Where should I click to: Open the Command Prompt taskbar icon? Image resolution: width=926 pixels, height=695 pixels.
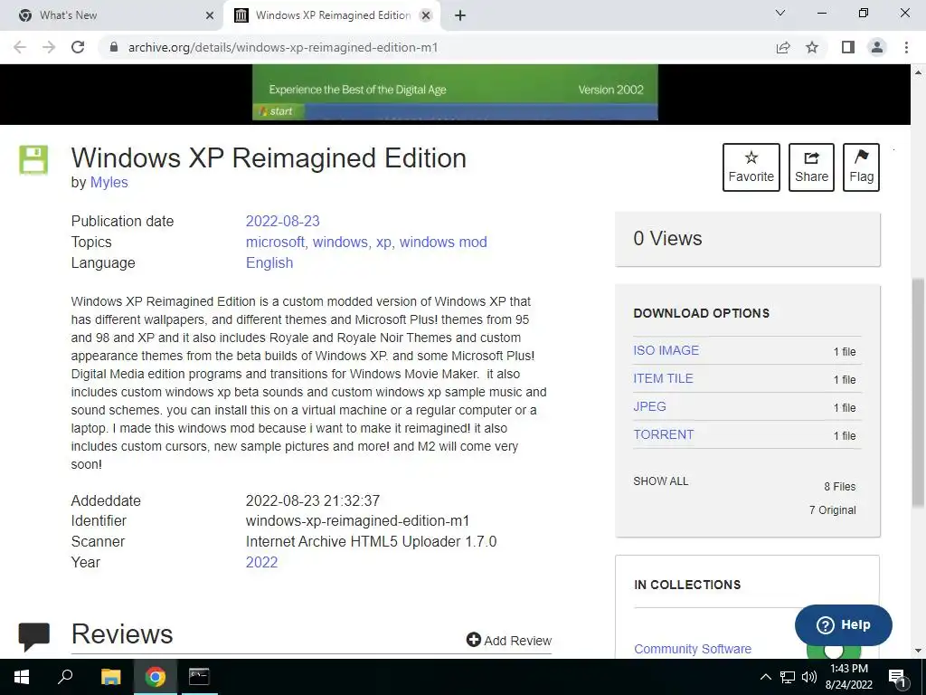click(199, 677)
